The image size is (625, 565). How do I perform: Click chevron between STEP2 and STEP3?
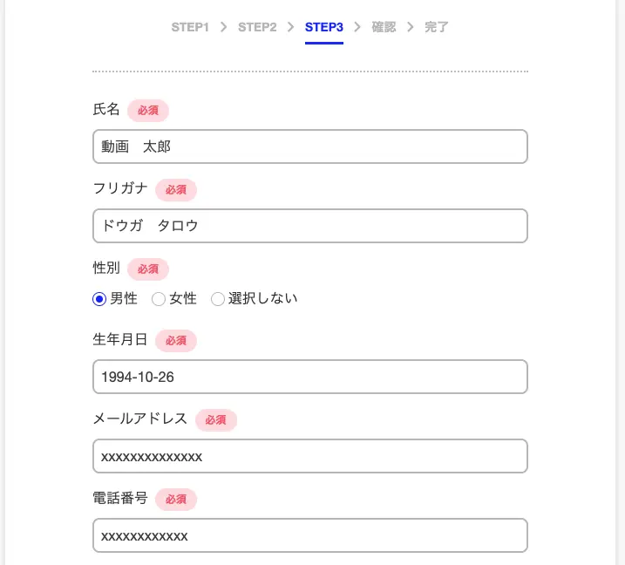point(290,27)
